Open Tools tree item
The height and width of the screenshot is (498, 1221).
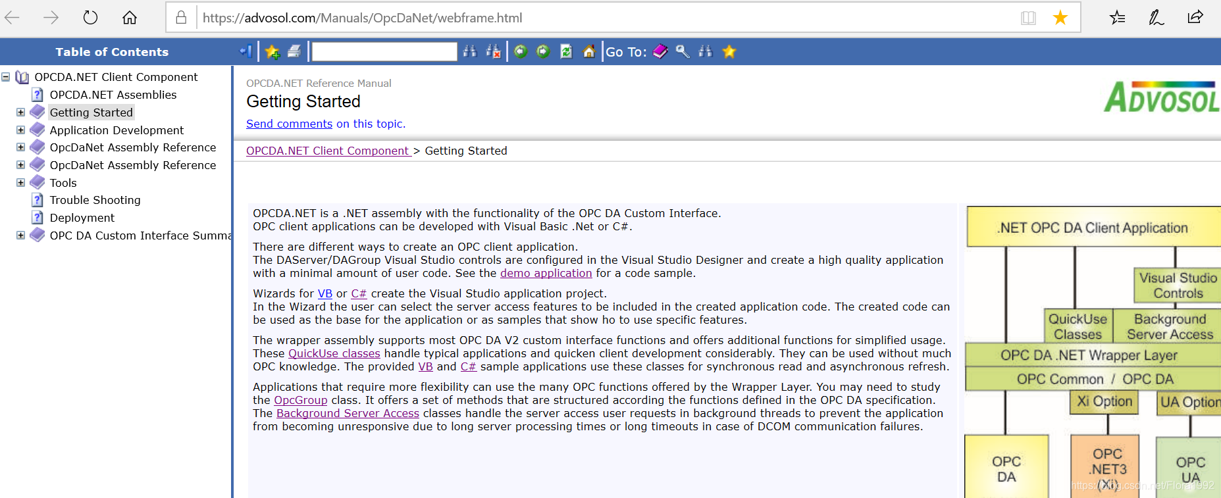pos(63,183)
